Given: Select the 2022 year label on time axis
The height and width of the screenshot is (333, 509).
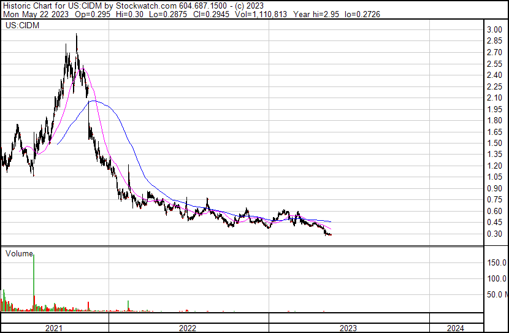Looking at the screenshot, I should [188, 328].
